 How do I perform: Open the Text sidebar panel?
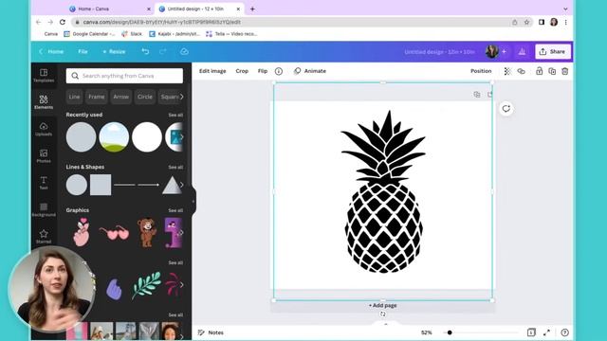click(44, 183)
